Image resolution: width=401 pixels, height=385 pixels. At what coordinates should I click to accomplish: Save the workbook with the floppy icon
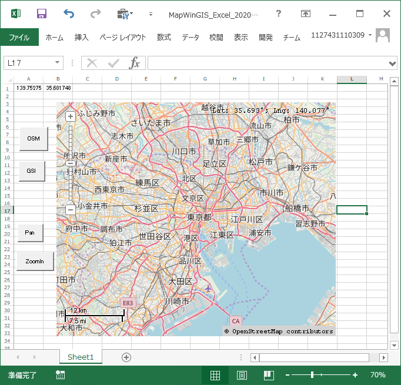[x=41, y=14]
